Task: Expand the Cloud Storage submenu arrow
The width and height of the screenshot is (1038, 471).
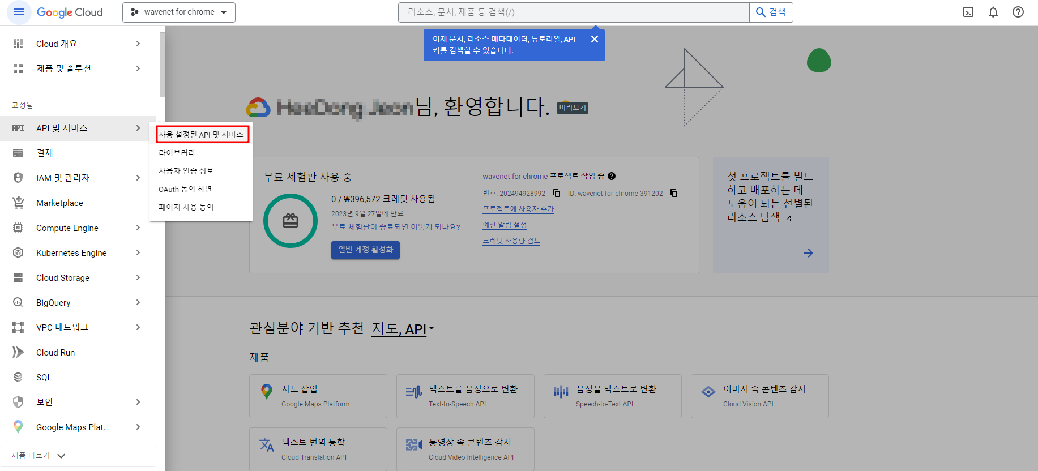Action: [x=138, y=277]
